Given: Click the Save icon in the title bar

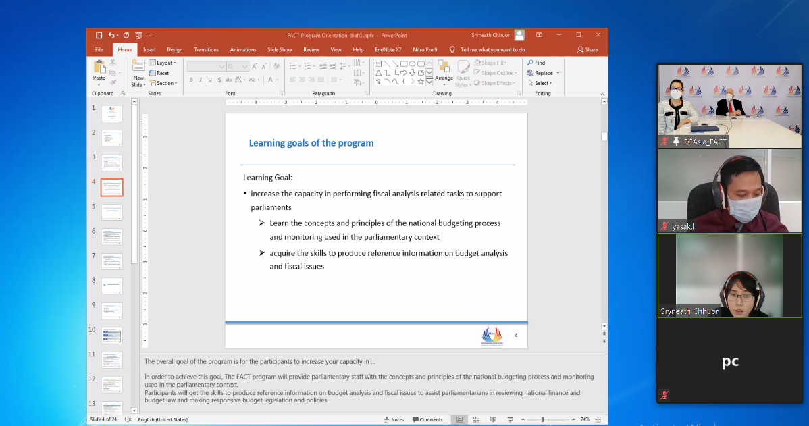Looking at the screenshot, I should pyautogui.click(x=99, y=36).
